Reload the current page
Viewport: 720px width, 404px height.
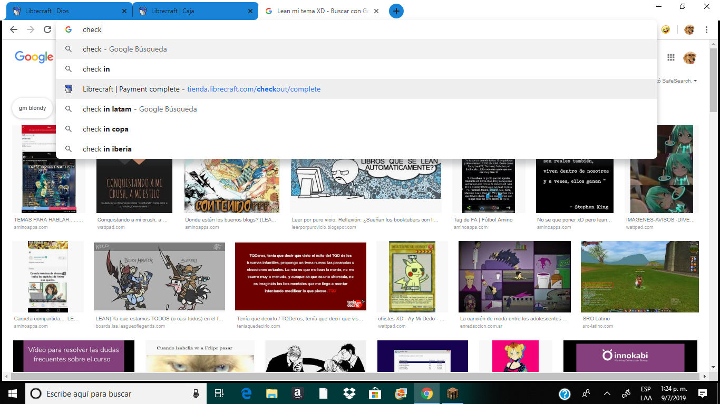tap(47, 29)
